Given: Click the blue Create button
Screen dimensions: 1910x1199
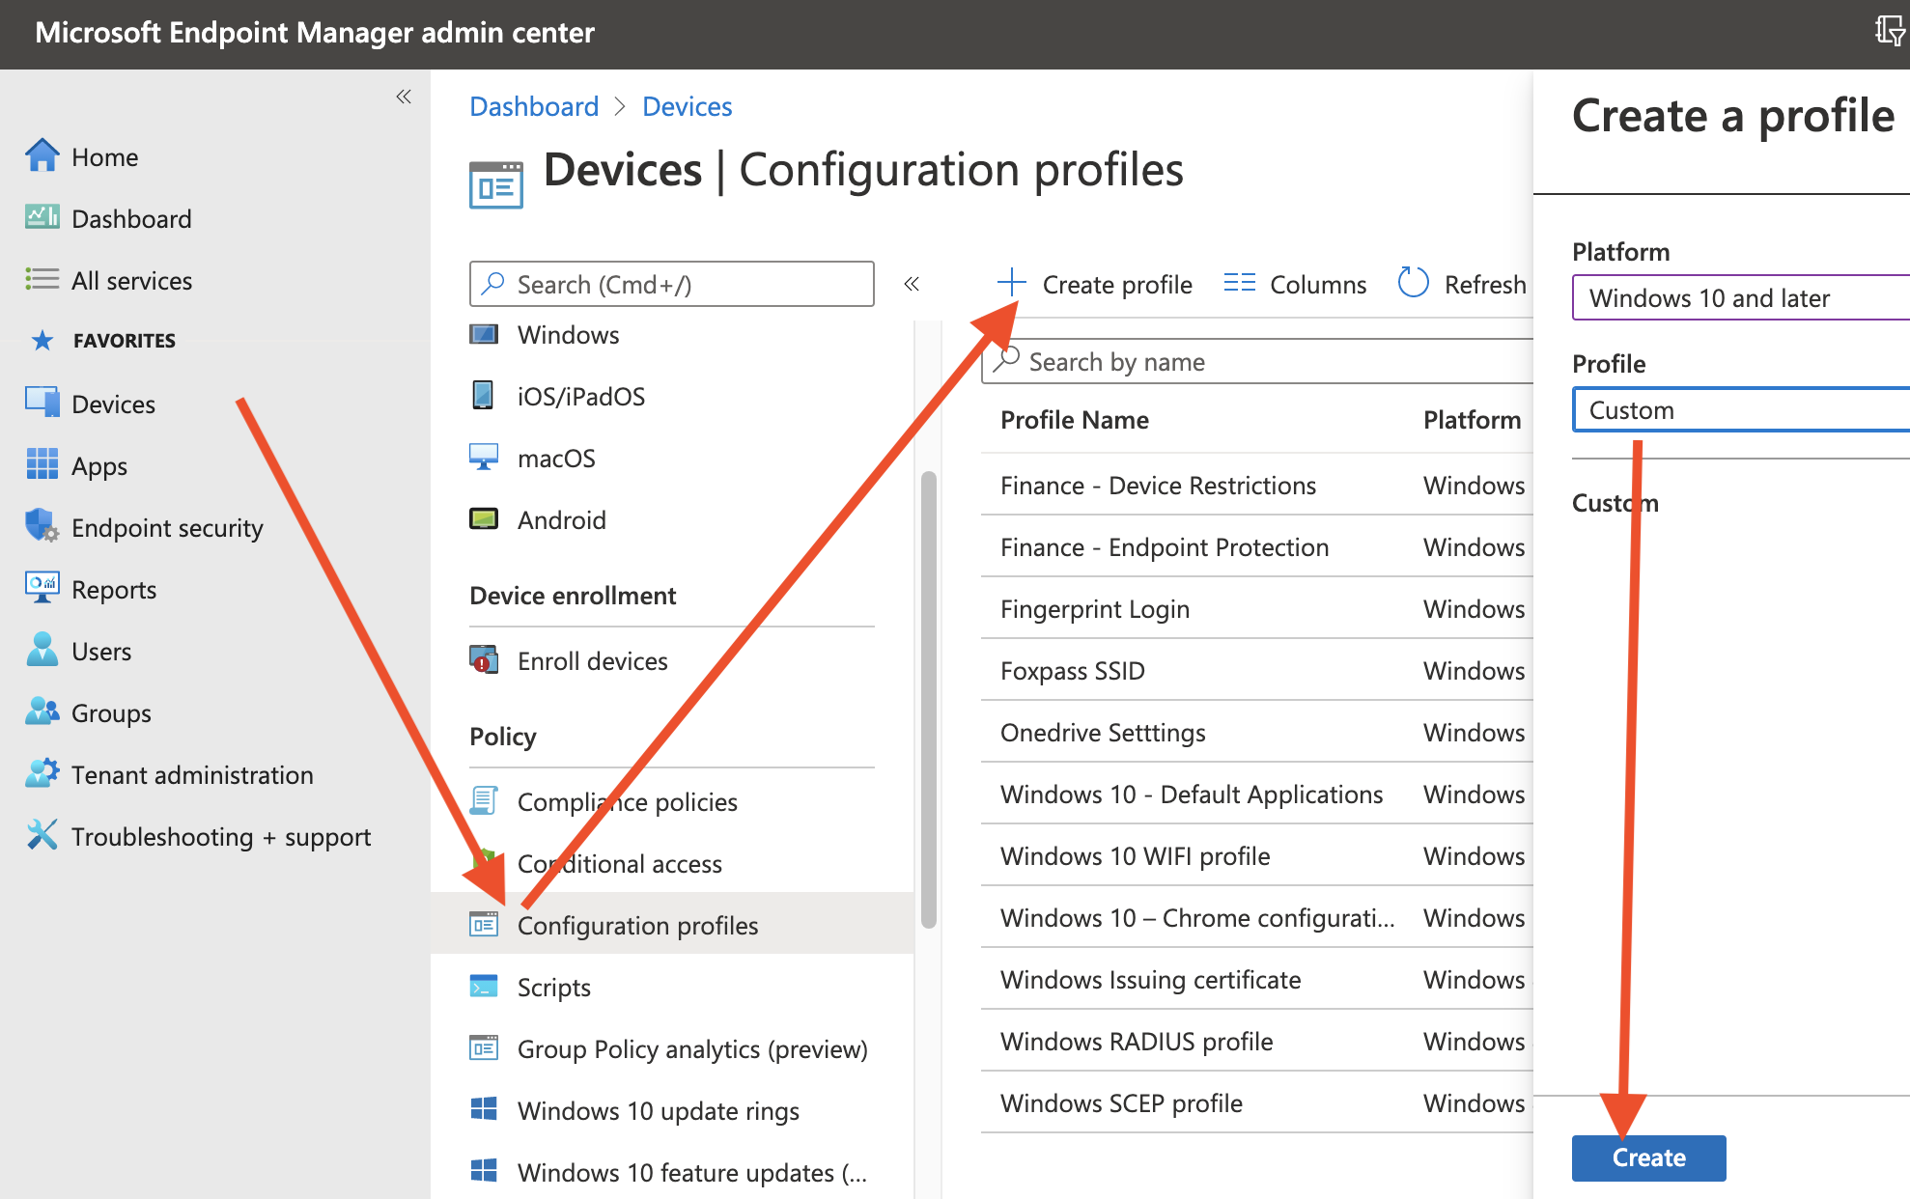Looking at the screenshot, I should pos(1648,1157).
